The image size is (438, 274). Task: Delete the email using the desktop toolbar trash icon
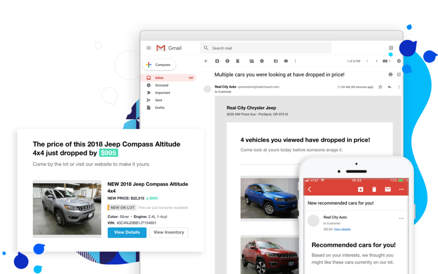(x=238, y=61)
